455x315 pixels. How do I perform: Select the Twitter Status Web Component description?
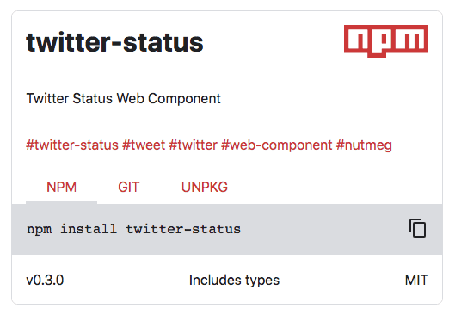pos(123,98)
